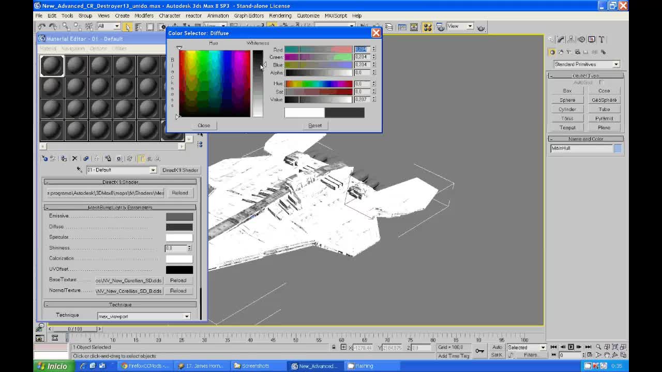Open the Utilities hammer panel tab

(x=602, y=39)
